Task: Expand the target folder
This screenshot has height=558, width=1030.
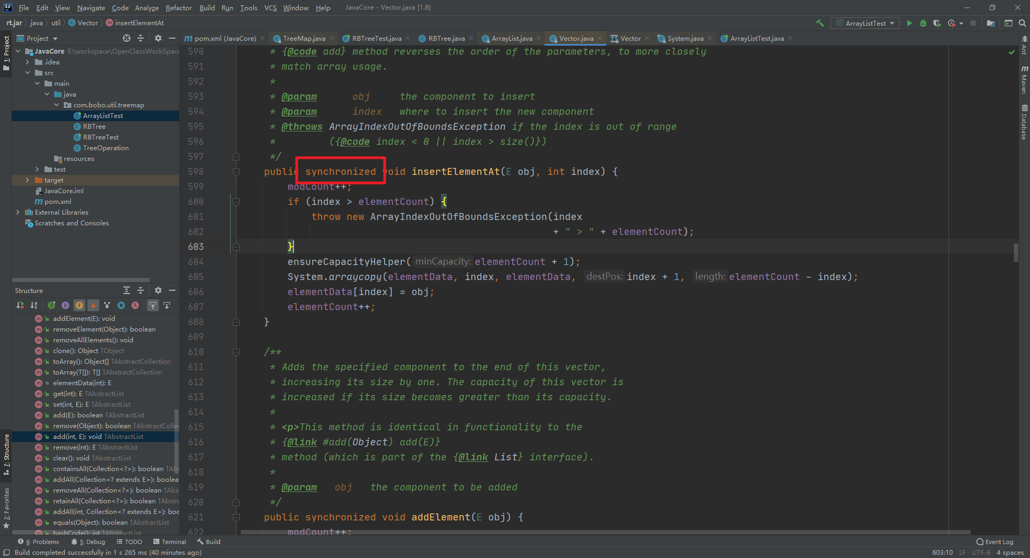Action: tap(28, 180)
